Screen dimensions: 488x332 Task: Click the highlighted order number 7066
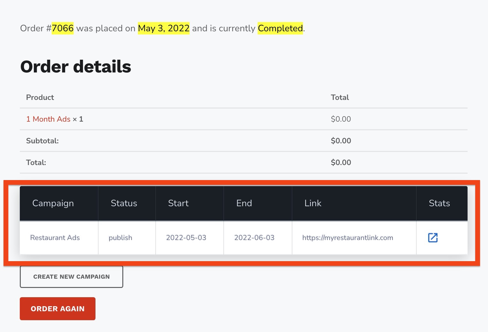pyautogui.click(x=63, y=28)
